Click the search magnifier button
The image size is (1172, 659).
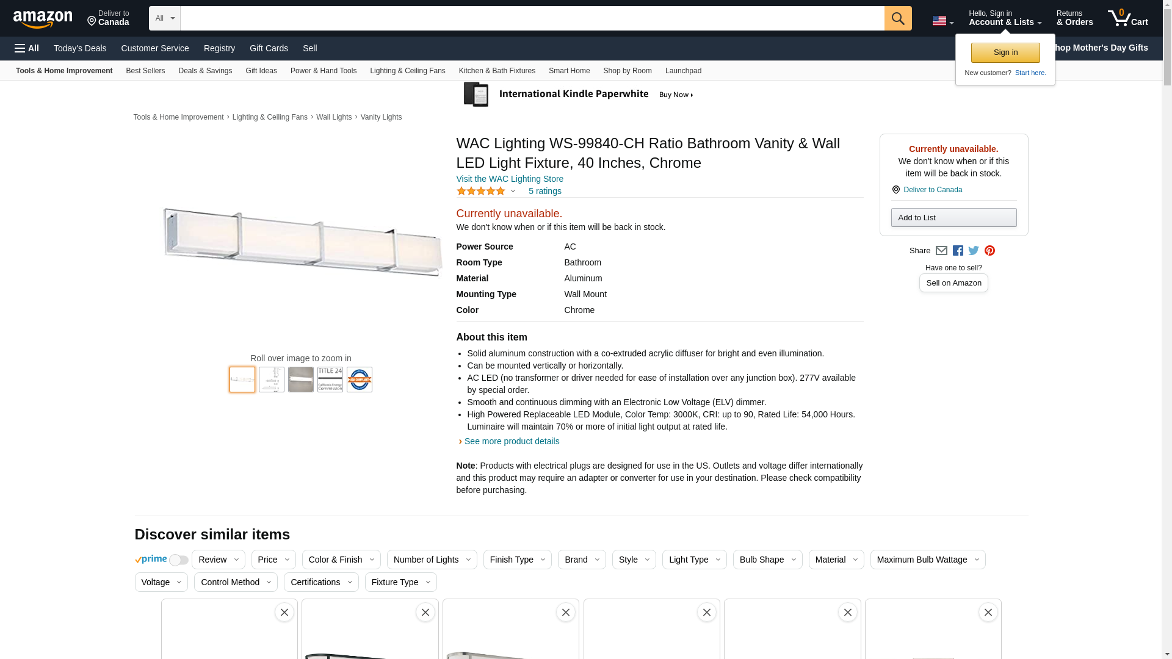tap(897, 18)
